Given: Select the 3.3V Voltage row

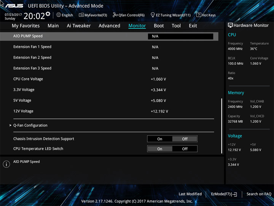Looking at the screenshot, I should click(x=24, y=90).
